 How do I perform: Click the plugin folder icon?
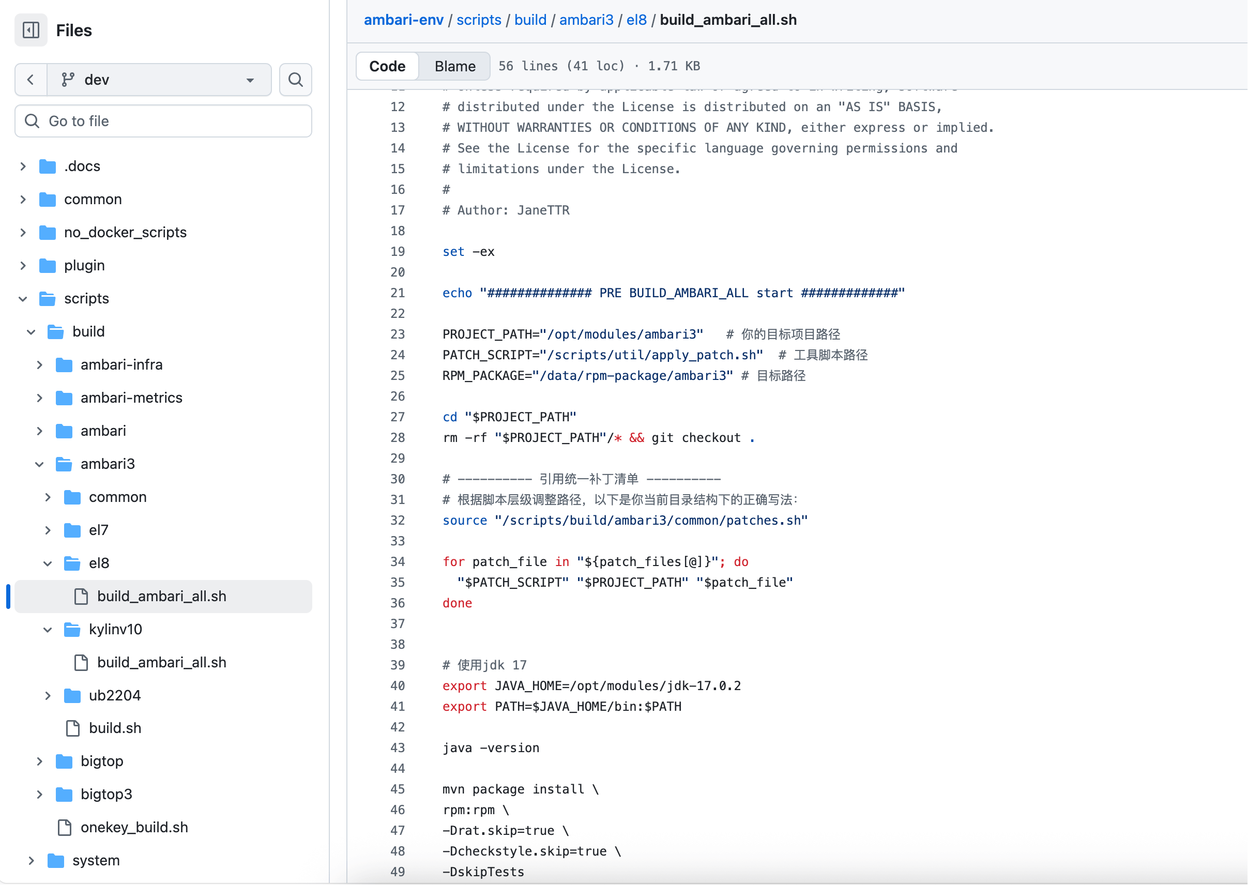48,266
